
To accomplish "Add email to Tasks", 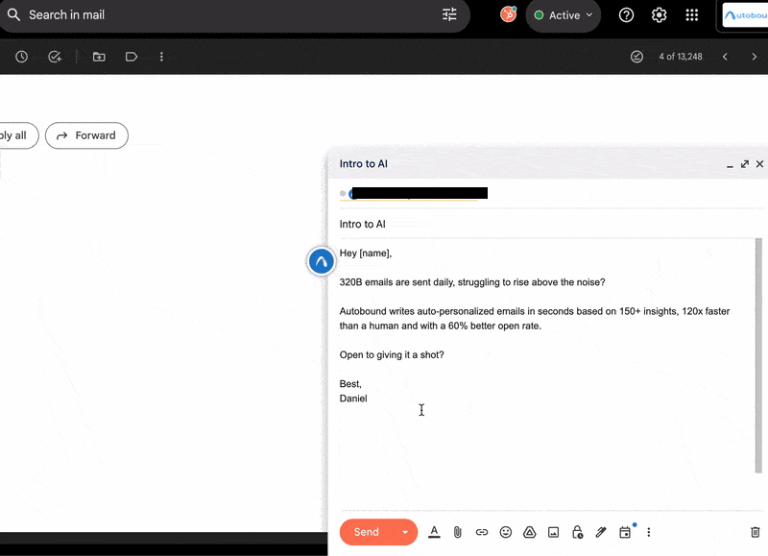I will 55,57.
